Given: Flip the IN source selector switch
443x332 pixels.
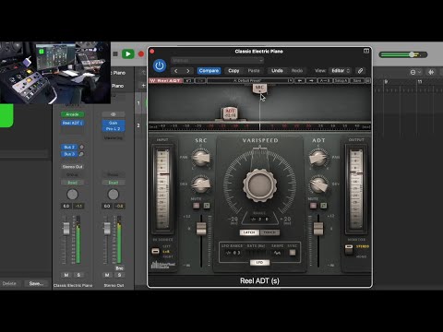Looking at the screenshot, I should pos(155,252).
